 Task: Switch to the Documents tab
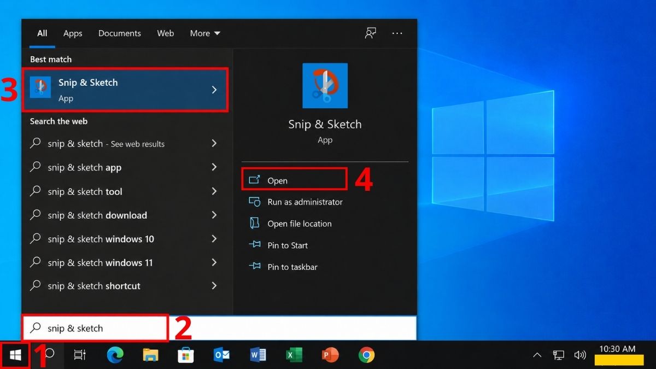(x=120, y=33)
